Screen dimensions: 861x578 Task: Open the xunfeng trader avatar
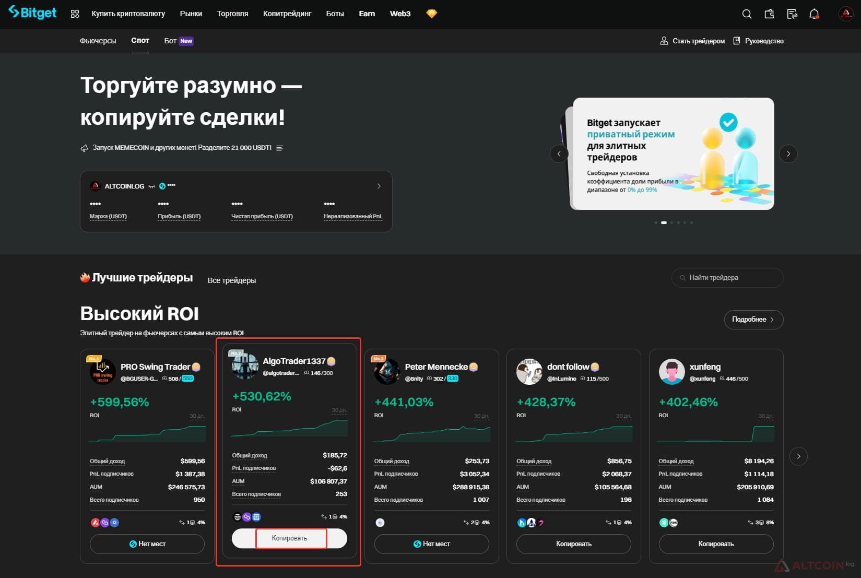(671, 371)
